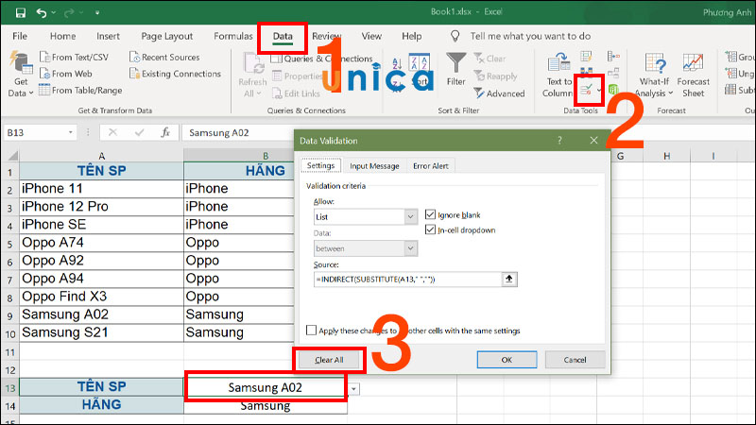Click the Data Validation icon
The width and height of the screenshot is (756, 425).
coord(586,90)
